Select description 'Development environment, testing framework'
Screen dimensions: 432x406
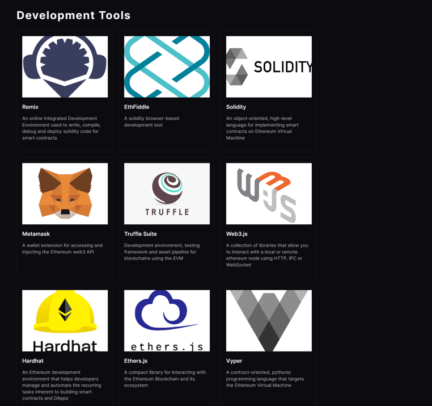pyautogui.click(x=162, y=252)
